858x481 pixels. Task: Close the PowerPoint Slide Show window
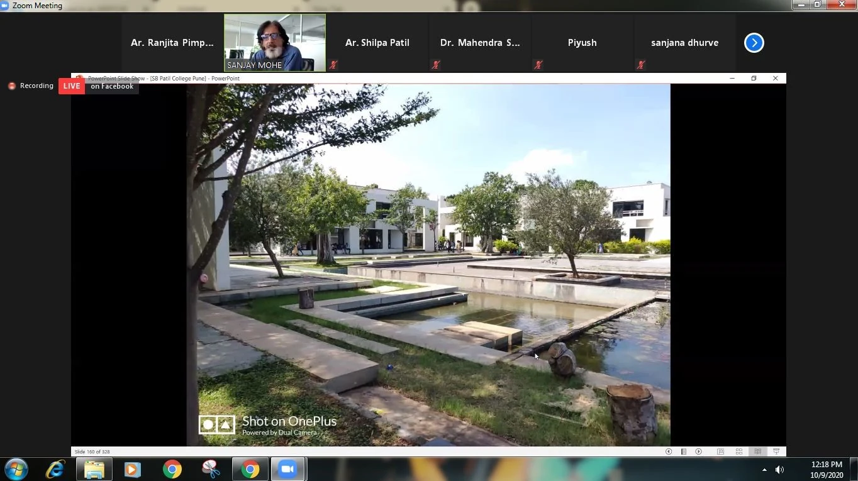click(x=776, y=79)
